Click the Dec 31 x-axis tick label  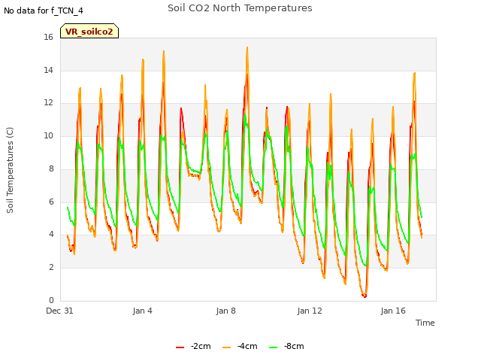click(59, 311)
